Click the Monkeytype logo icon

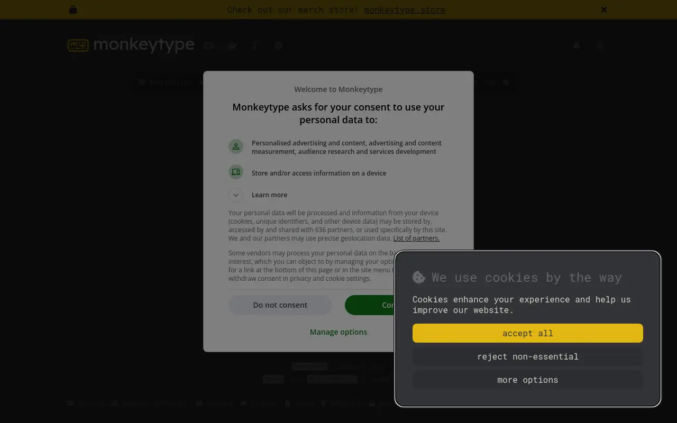[x=78, y=45]
